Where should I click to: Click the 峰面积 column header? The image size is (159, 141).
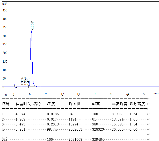(x=74, y=104)
